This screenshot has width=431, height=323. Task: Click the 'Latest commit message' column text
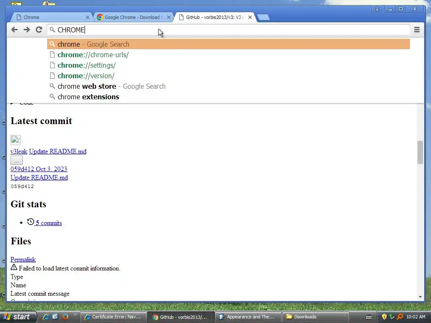(x=40, y=294)
